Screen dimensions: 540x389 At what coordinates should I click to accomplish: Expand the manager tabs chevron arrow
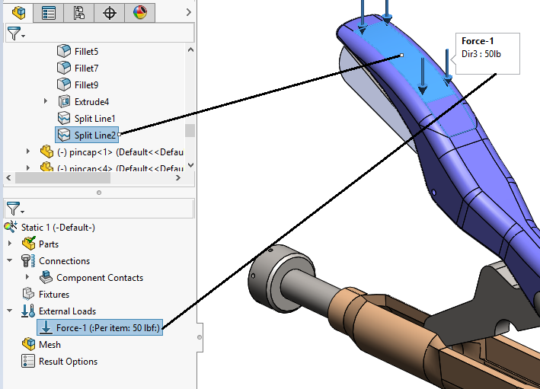point(188,12)
